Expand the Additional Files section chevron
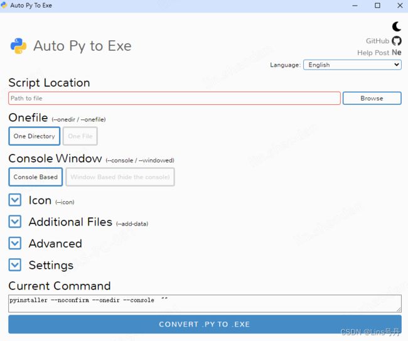Viewport: 408px width, 341px height. [x=15, y=222]
